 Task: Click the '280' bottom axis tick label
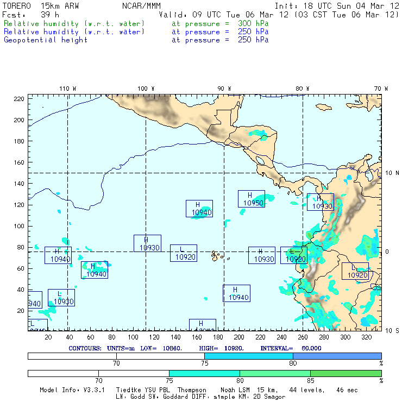324,337
